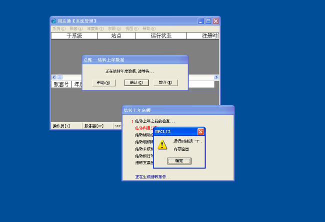This screenshot has width=325, height=222.
Task: Click 确定 in the UFGLJZ error dialog
Action: pyautogui.click(x=179, y=161)
